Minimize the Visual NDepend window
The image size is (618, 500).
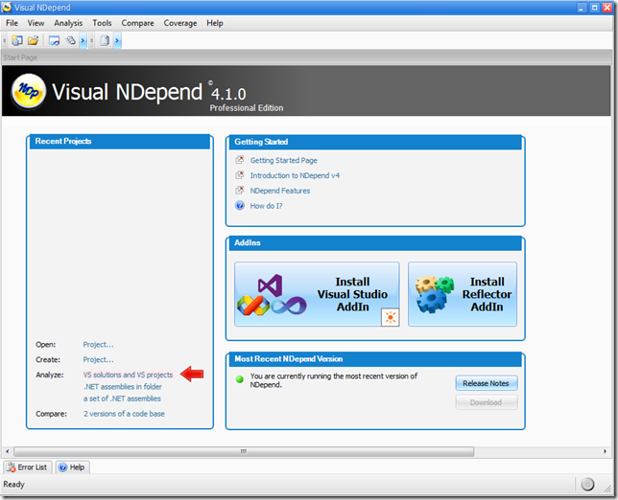582,8
